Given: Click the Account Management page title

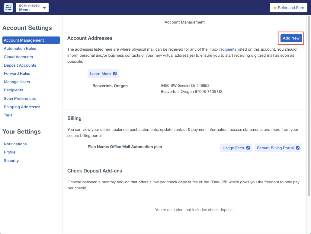Looking at the screenshot, I should 184,22.
